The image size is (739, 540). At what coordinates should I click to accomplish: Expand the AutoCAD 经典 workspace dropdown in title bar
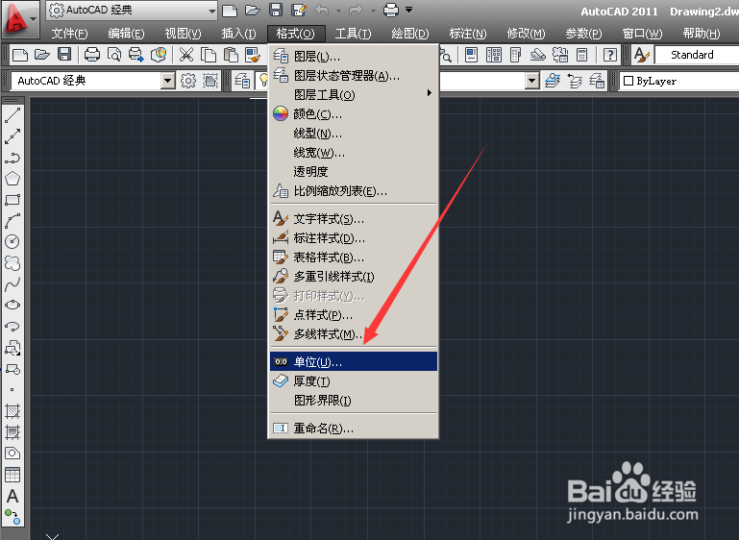coord(211,11)
